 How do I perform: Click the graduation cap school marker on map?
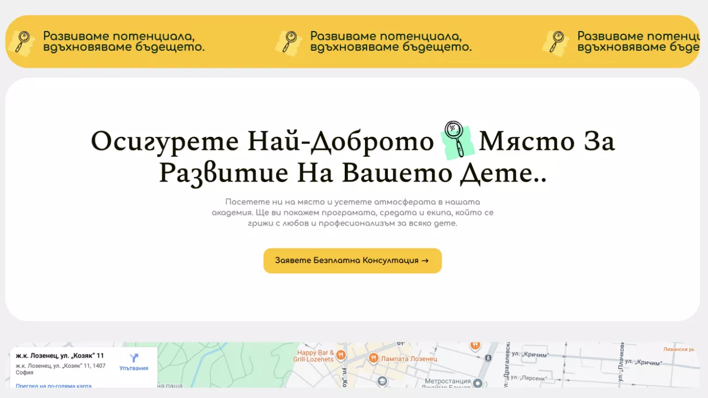[x=382, y=381]
